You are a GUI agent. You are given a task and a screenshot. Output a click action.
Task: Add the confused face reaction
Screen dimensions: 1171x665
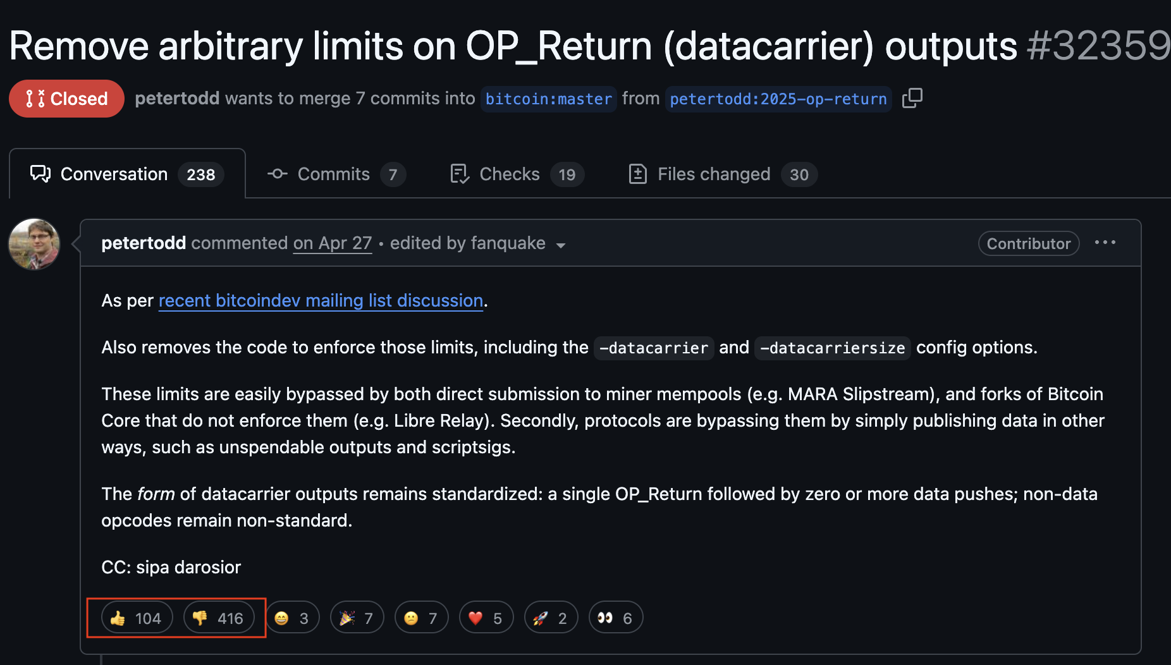421,618
